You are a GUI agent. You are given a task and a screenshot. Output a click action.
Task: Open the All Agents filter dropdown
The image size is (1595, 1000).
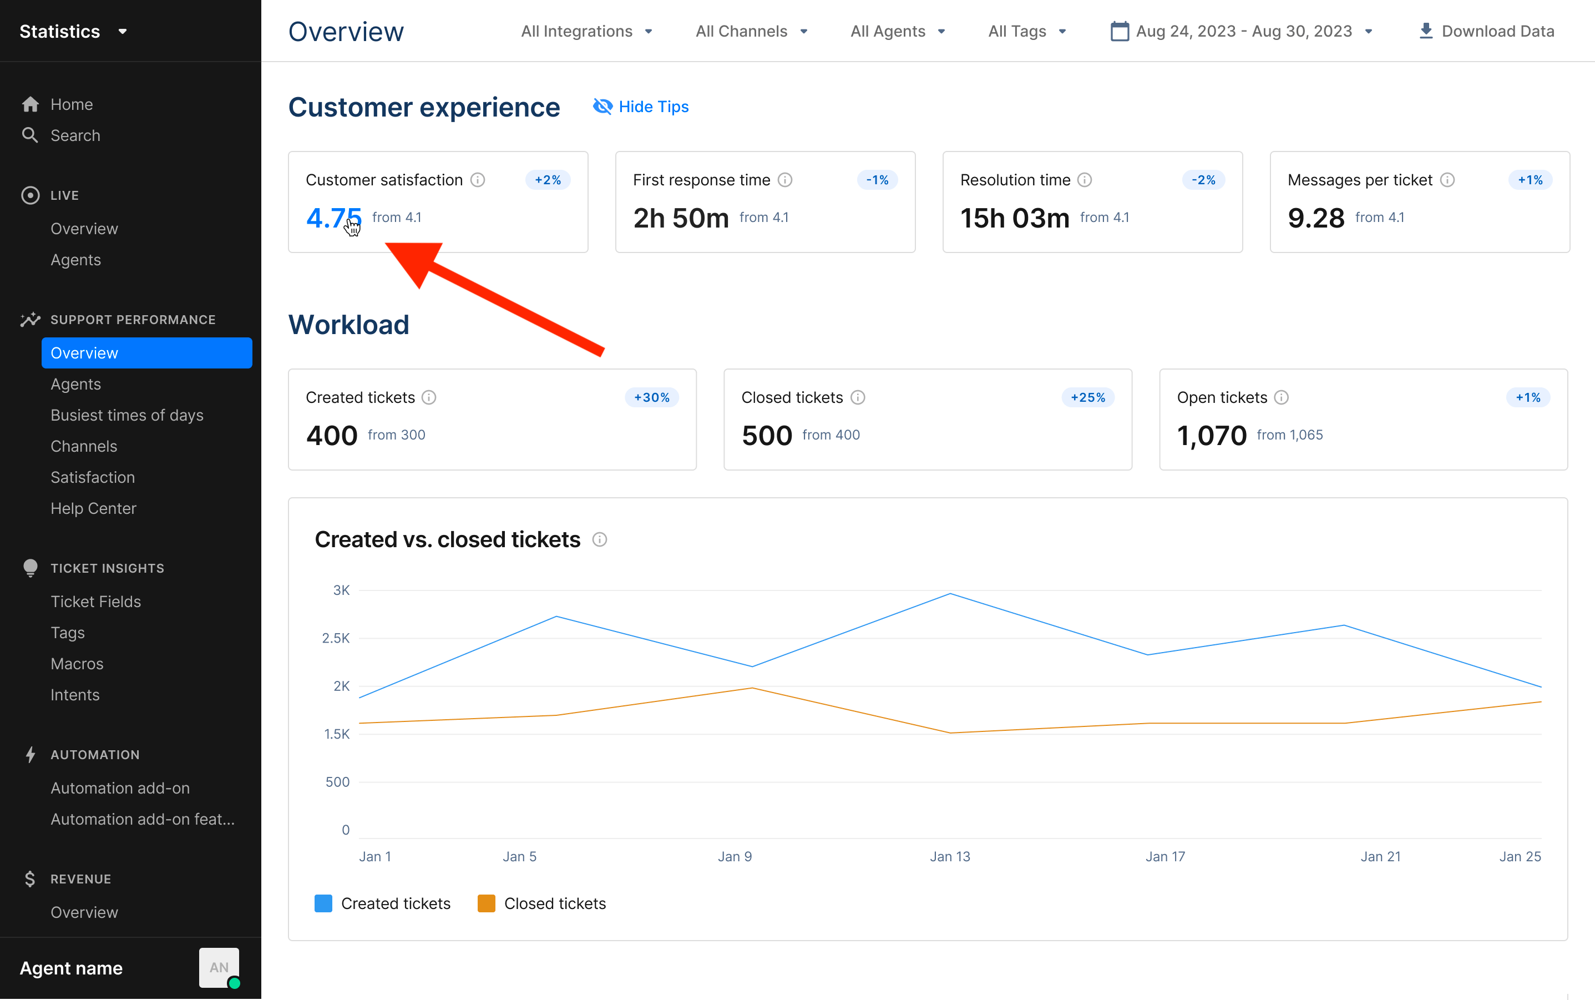click(x=898, y=31)
